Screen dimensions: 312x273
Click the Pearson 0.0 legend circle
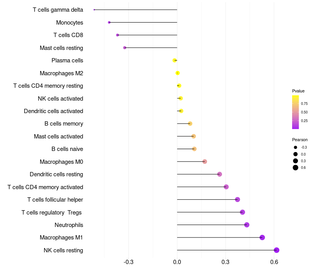296,154
